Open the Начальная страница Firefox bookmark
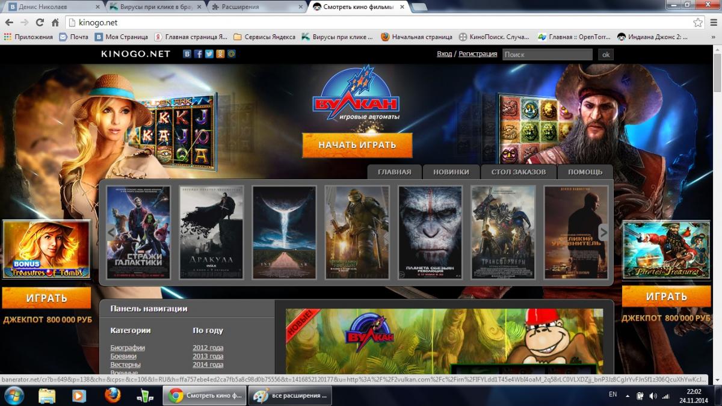 [x=416, y=37]
